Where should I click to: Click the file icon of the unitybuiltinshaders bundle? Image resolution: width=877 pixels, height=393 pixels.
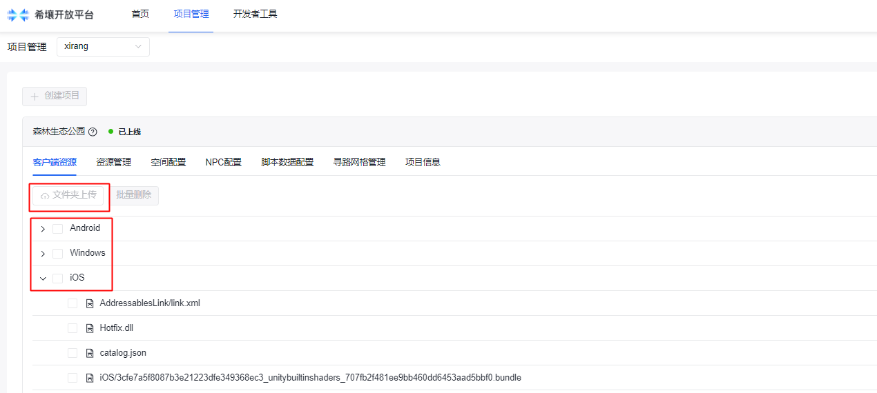[90, 378]
